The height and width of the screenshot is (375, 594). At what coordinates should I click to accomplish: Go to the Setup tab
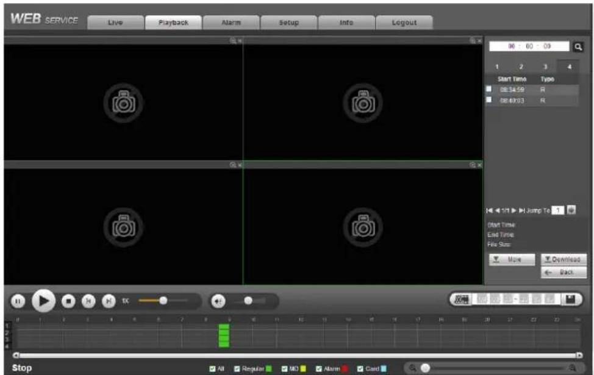[x=288, y=23]
